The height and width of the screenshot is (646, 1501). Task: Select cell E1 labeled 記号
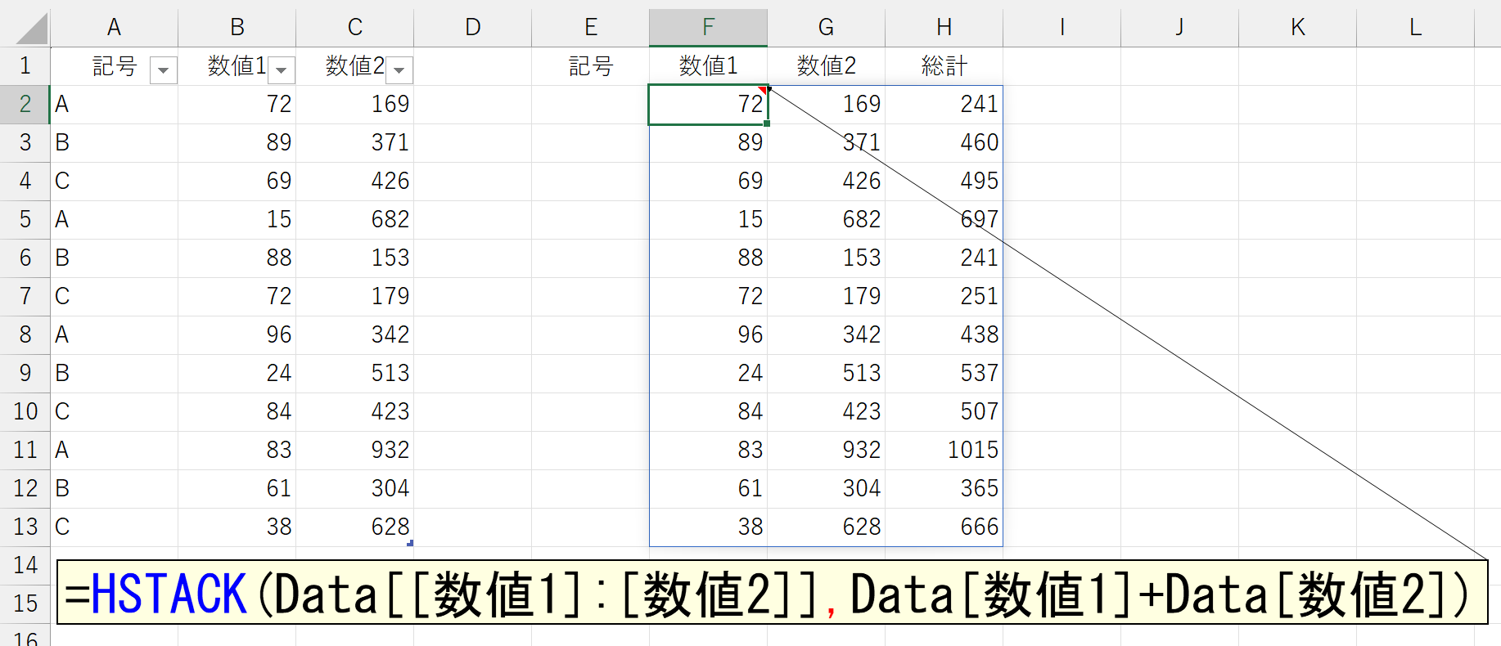coord(590,65)
